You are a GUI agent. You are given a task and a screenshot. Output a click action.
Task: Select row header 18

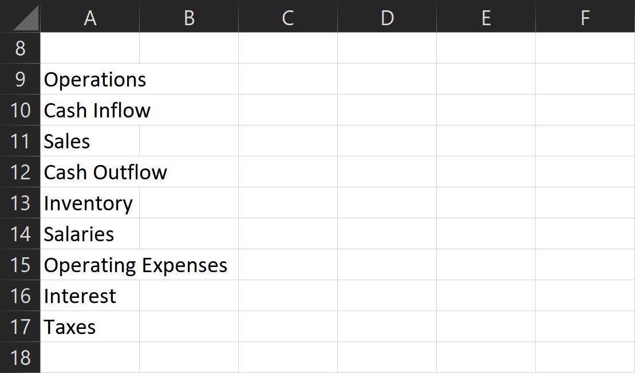tap(20, 358)
